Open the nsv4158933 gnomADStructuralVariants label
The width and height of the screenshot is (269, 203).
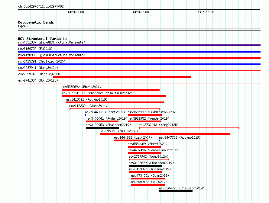52,55
